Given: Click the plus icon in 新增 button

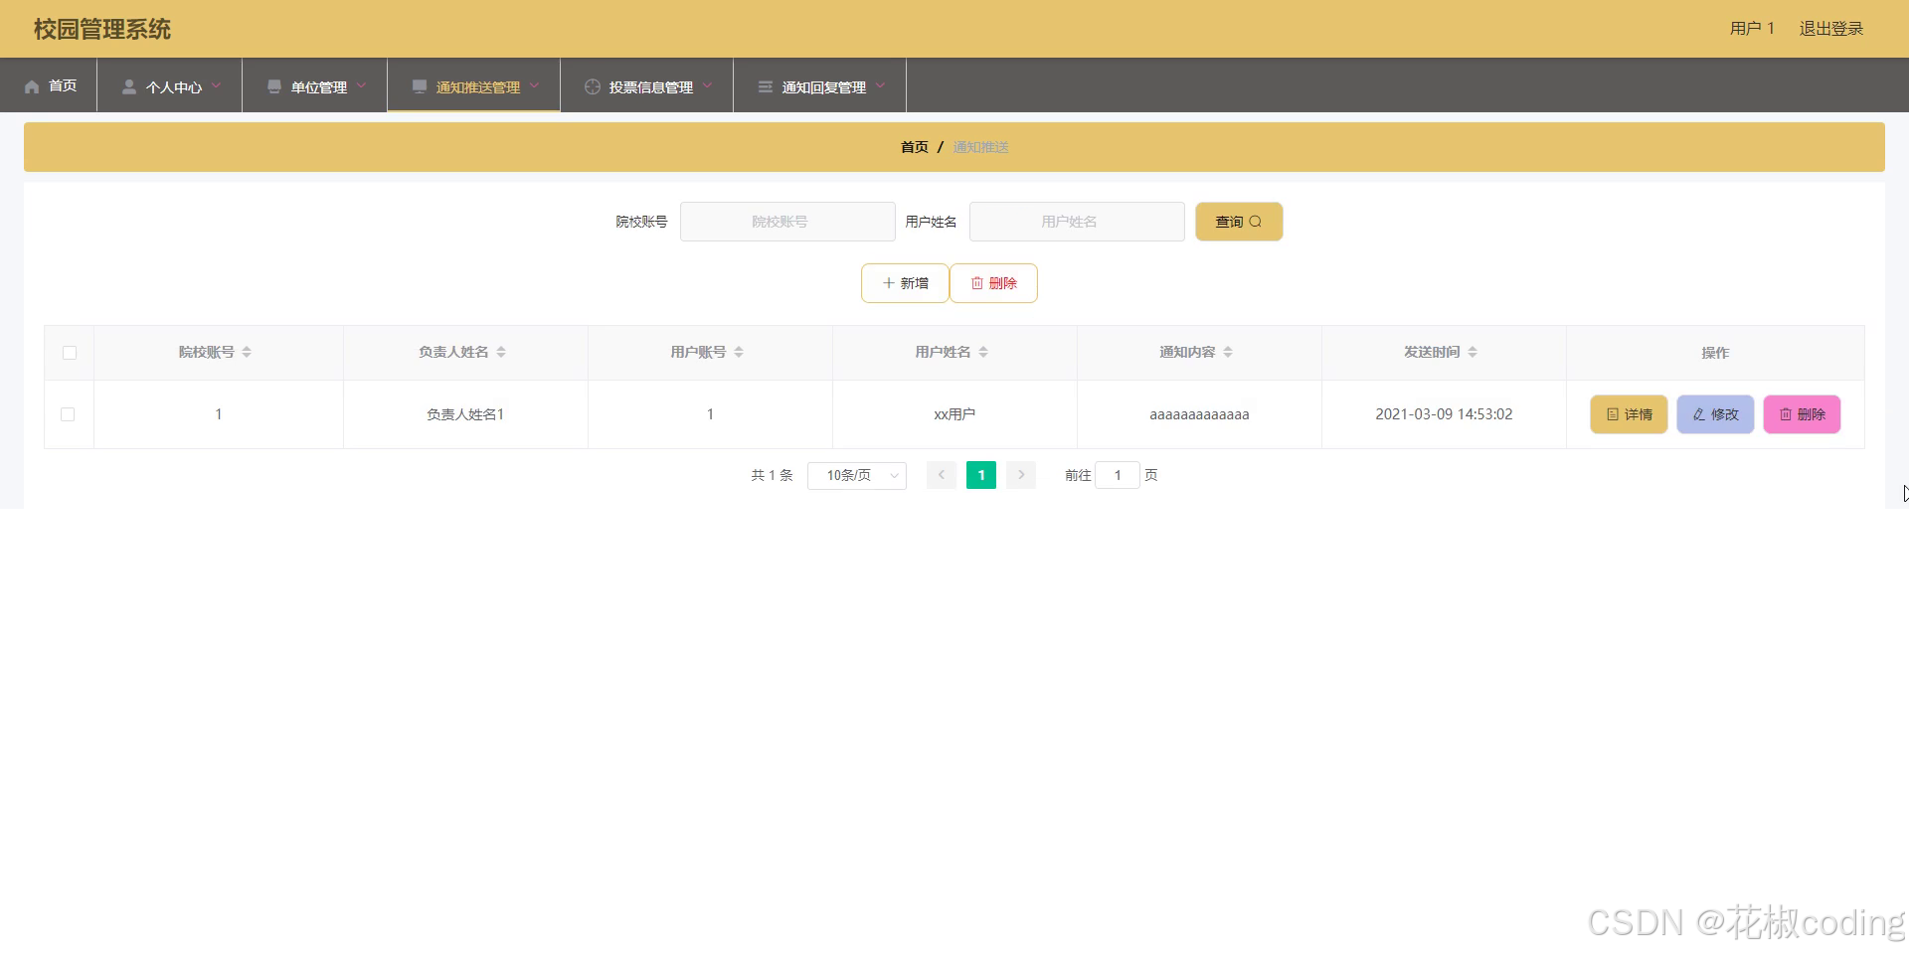Looking at the screenshot, I should pos(889,283).
